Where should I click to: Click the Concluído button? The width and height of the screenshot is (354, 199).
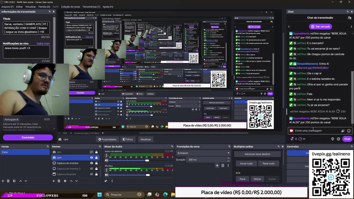tap(28, 137)
